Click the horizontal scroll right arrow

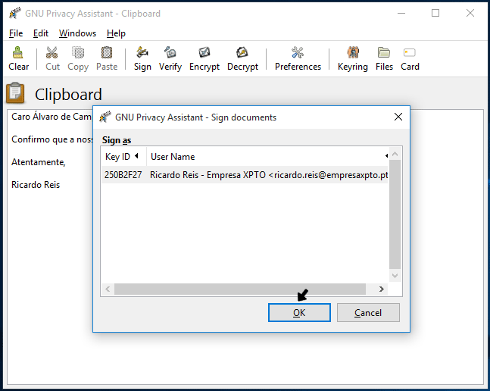pos(382,289)
